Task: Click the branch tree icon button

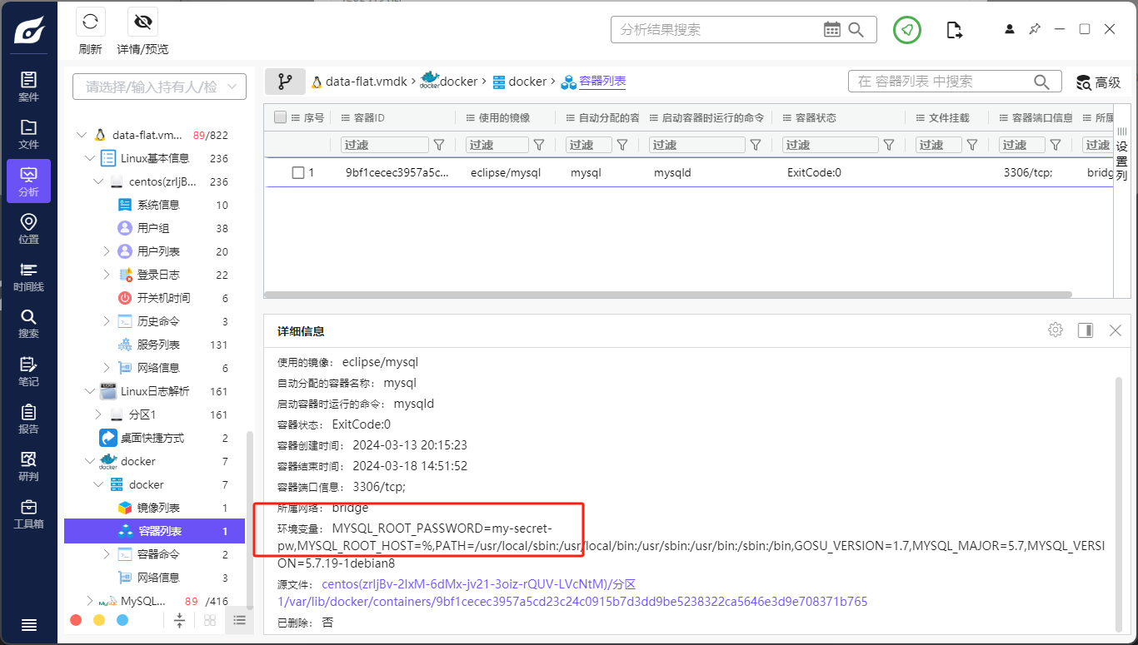Action: click(285, 82)
